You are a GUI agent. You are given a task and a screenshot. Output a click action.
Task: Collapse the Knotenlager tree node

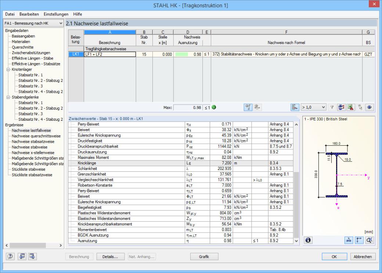tap(8, 69)
